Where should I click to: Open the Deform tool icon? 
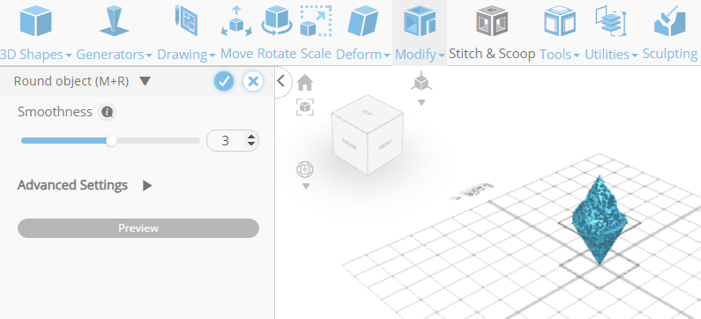(363, 21)
